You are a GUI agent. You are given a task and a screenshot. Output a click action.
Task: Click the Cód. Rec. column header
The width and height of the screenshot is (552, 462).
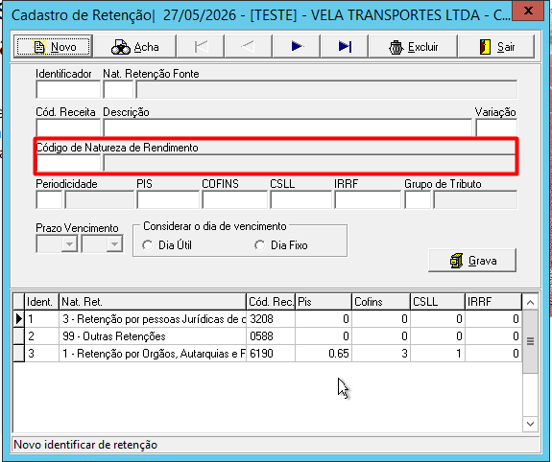coord(271,302)
